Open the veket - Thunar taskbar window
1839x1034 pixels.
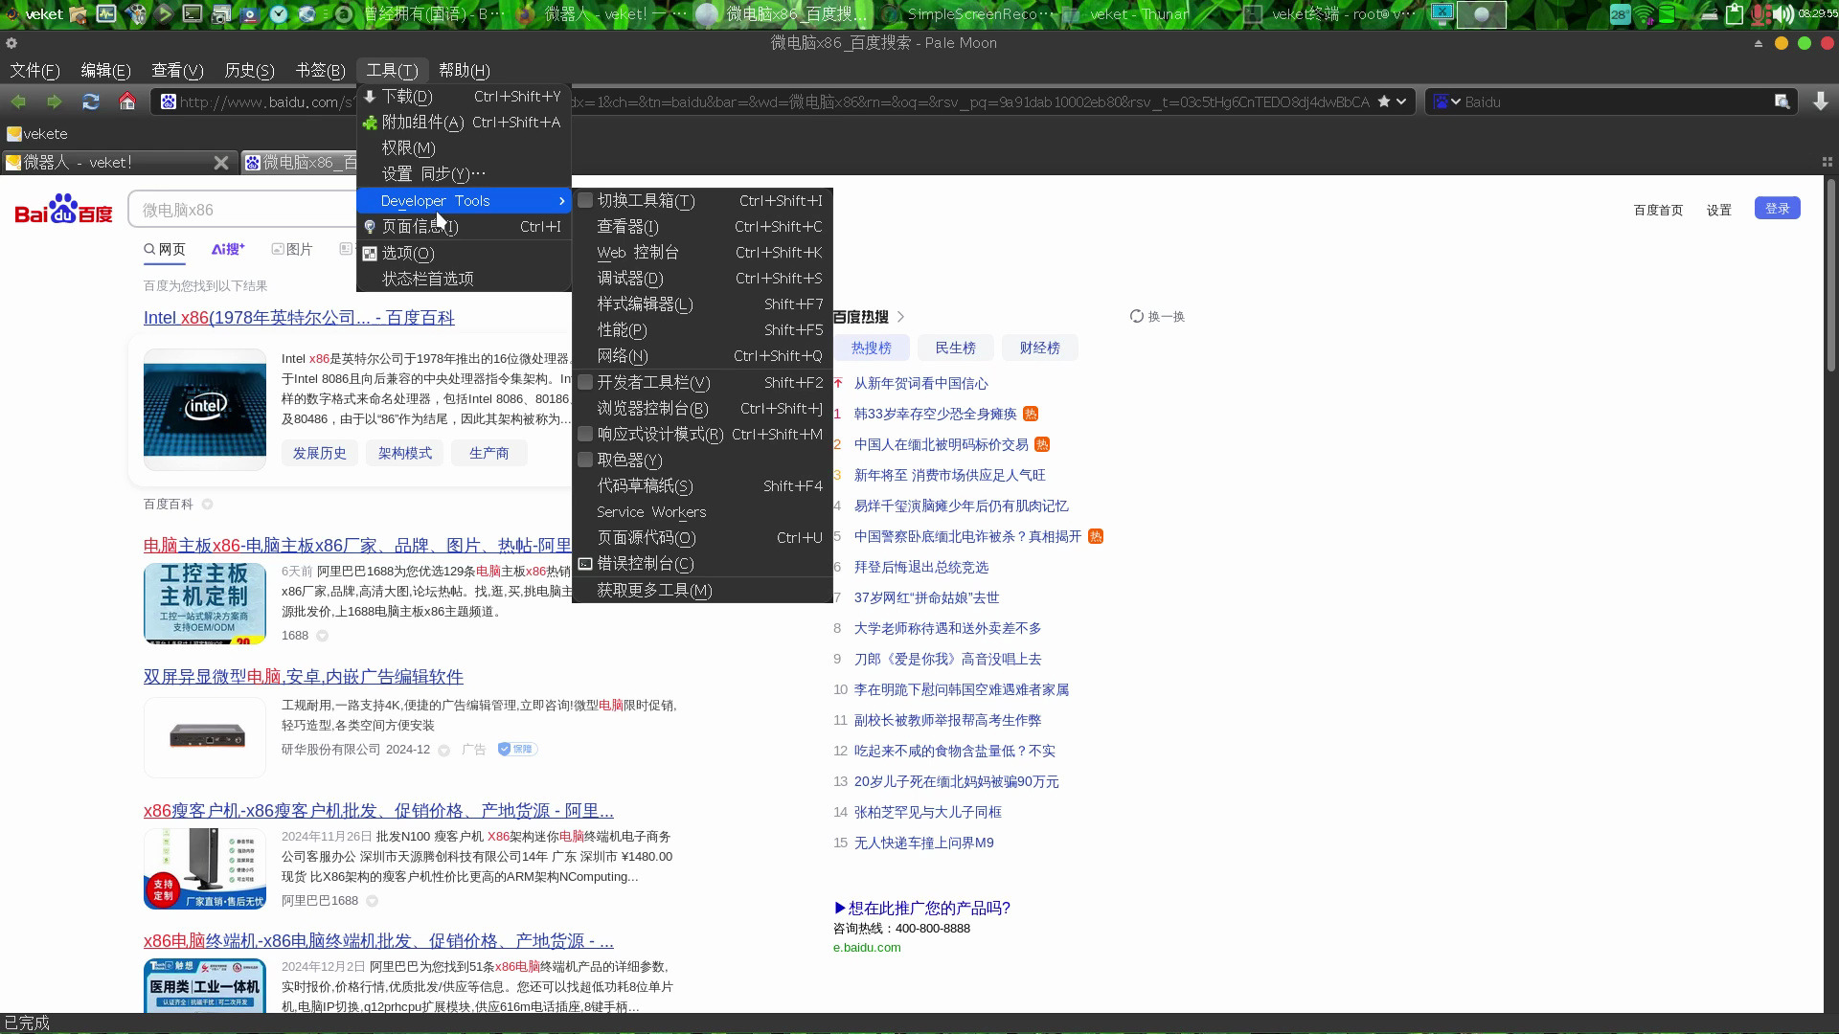[1127, 13]
